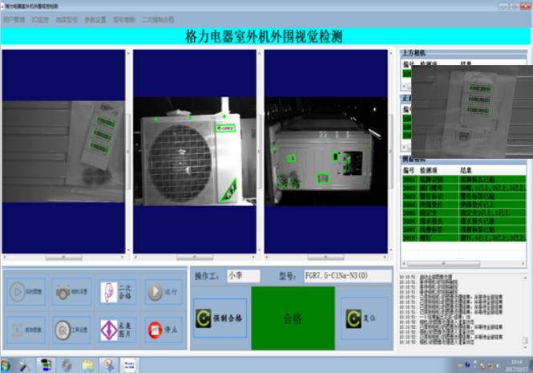Select row 0006 in the side camera results

(464, 221)
